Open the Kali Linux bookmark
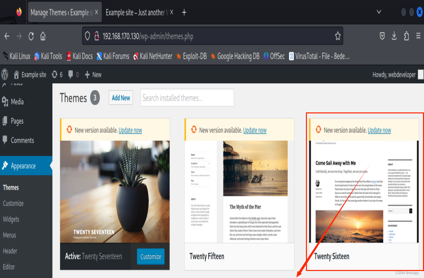Viewport: 424px width, 278px height. [16, 56]
